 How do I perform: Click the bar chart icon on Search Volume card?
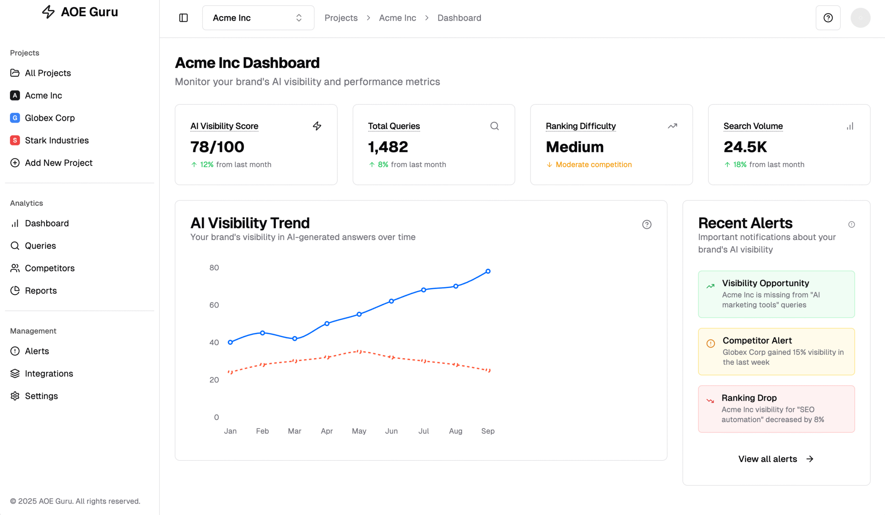pyautogui.click(x=849, y=126)
